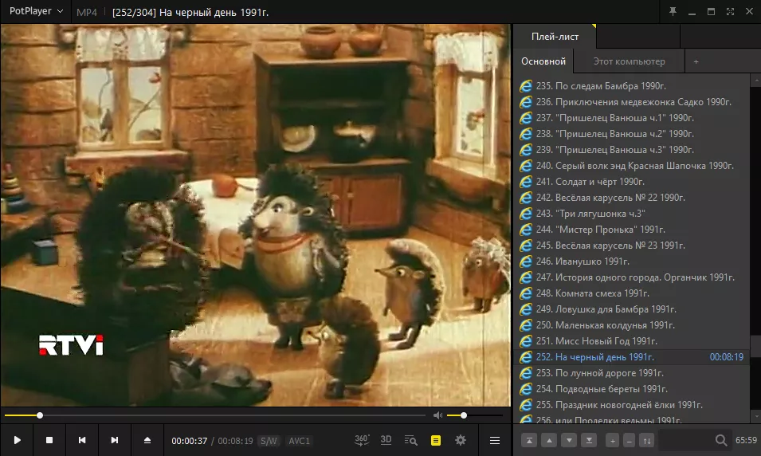Click the icon beside 250. Маленькая колдунья

(526, 325)
